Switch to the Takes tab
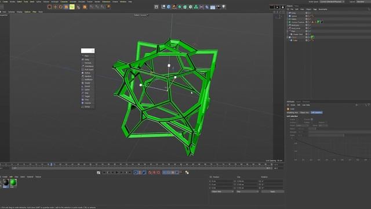 click(296, 6)
